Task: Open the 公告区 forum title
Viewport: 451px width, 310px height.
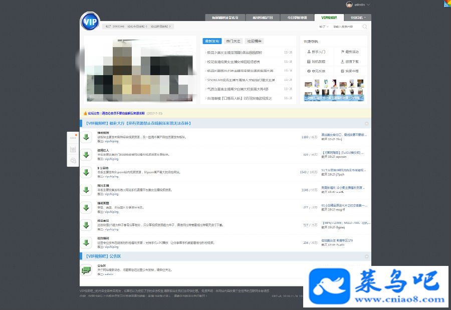Action: pyautogui.click(x=102, y=265)
